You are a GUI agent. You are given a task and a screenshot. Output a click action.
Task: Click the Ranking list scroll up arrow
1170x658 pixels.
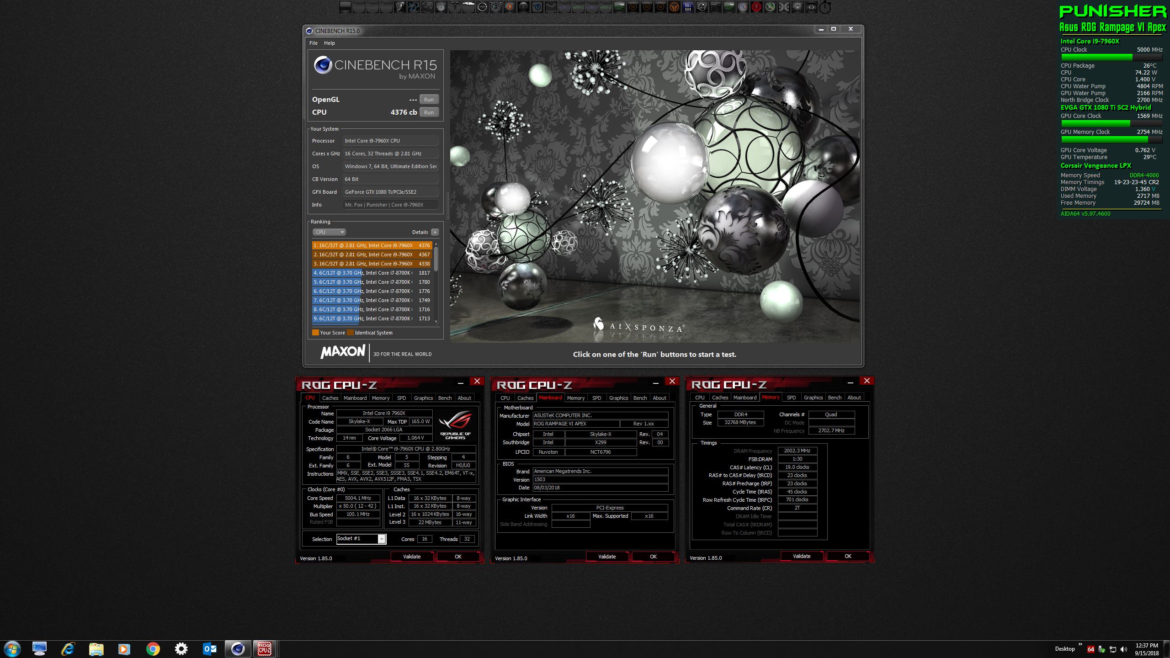click(436, 244)
